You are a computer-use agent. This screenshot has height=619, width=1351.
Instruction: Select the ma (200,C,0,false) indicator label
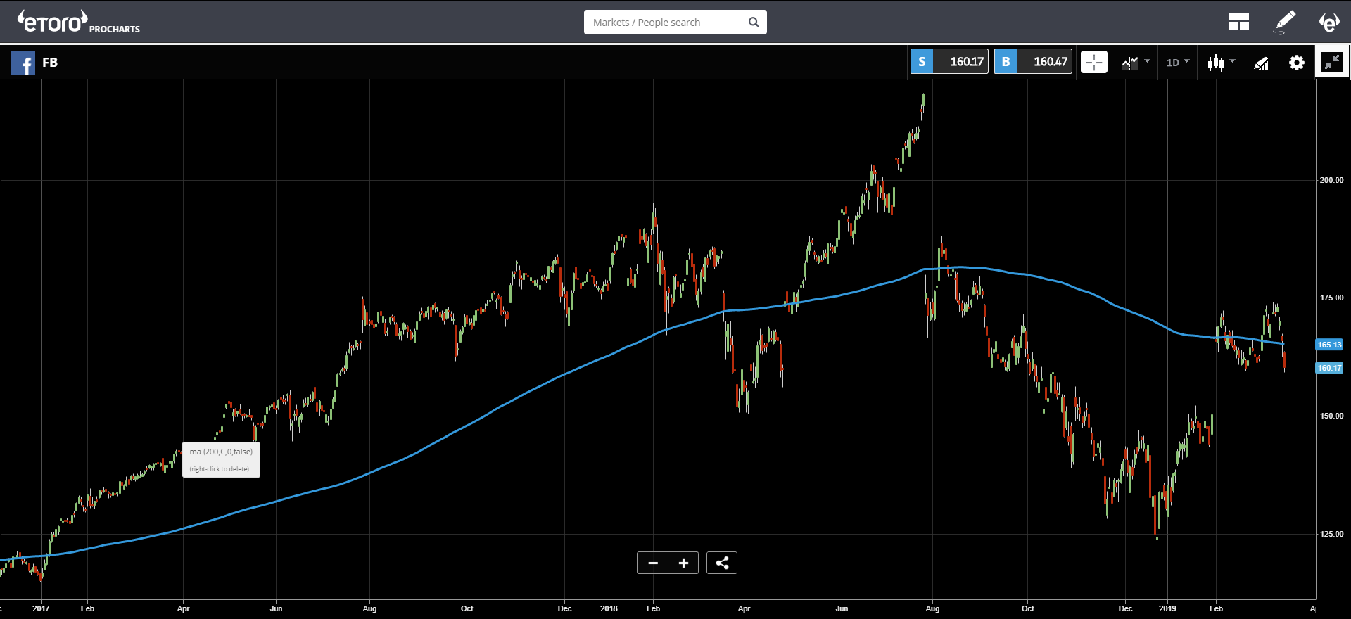tap(221, 452)
